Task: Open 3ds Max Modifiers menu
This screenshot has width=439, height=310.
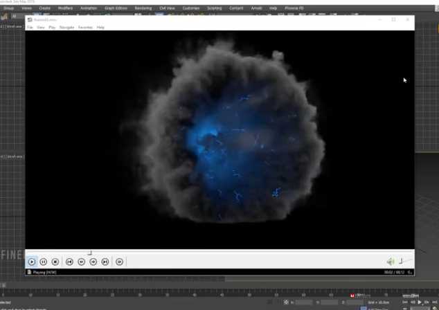Action: point(65,8)
